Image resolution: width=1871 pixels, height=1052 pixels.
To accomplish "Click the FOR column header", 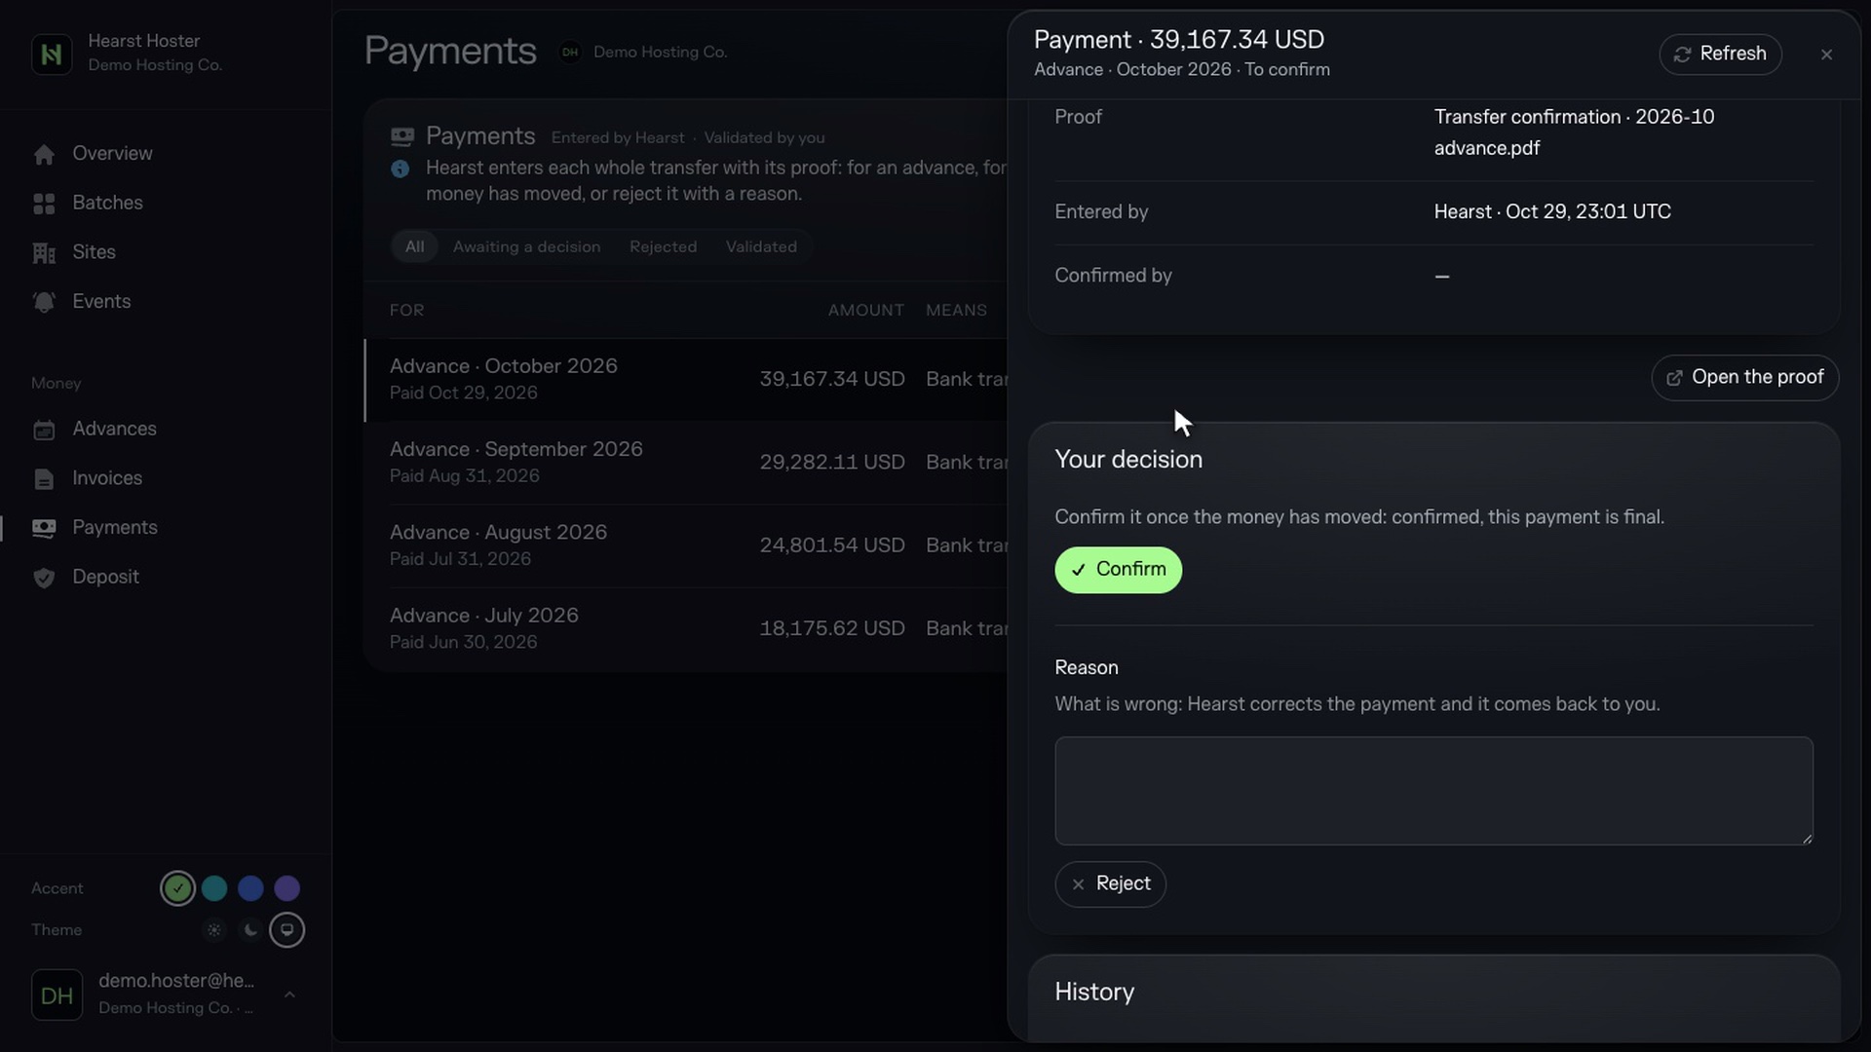I will [x=406, y=311].
